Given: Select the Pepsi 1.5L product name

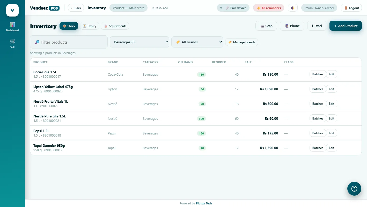Looking at the screenshot, I should [41, 131].
